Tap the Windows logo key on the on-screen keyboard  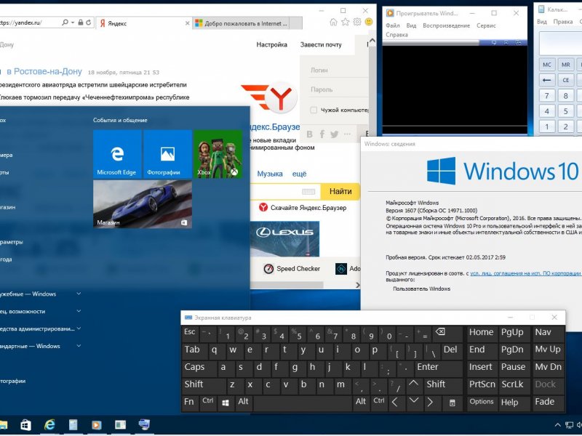click(x=226, y=403)
